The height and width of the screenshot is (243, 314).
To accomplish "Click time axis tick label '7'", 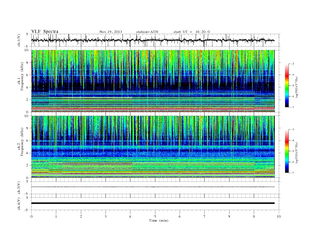I will click(205, 216).
